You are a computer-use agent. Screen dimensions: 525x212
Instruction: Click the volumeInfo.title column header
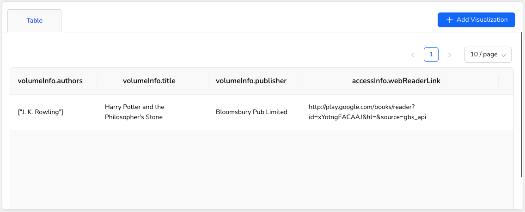tap(149, 81)
